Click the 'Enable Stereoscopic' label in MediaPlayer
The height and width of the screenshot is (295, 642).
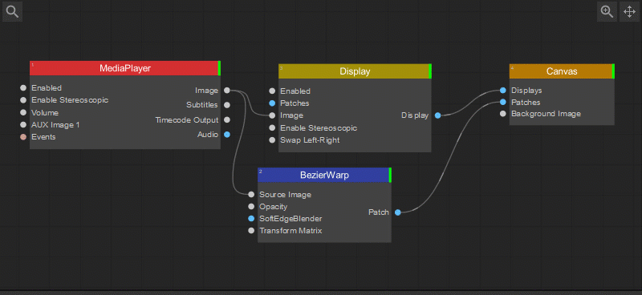click(x=70, y=100)
